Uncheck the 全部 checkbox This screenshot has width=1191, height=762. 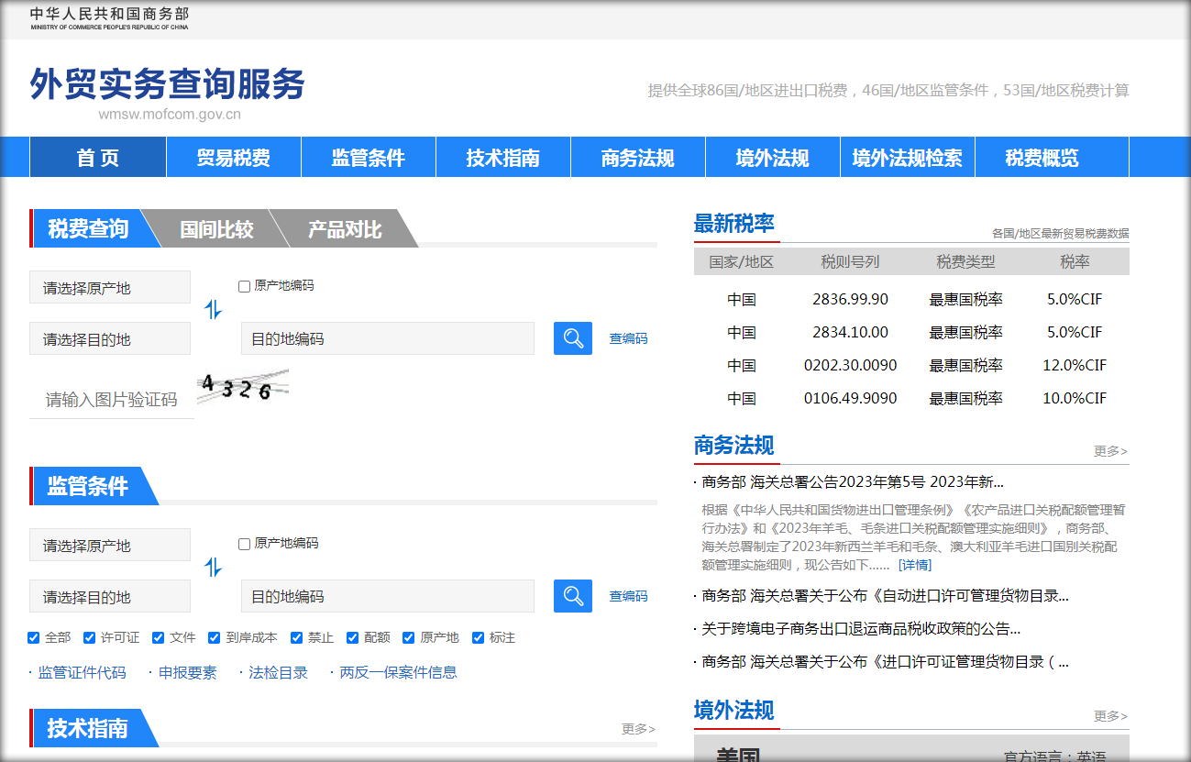(34, 637)
